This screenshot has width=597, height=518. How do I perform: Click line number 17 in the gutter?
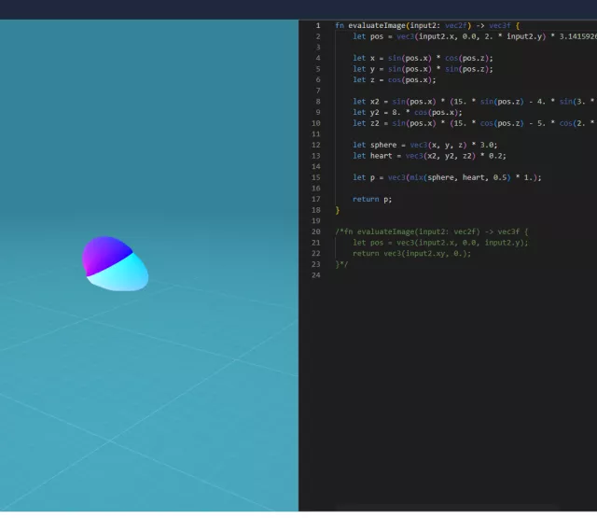(317, 199)
